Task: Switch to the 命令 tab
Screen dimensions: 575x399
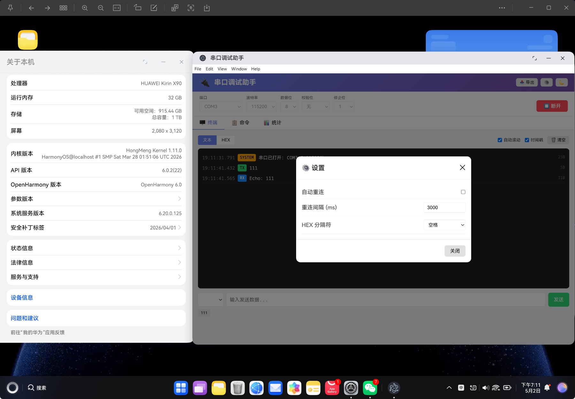Action: pyautogui.click(x=241, y=123)
